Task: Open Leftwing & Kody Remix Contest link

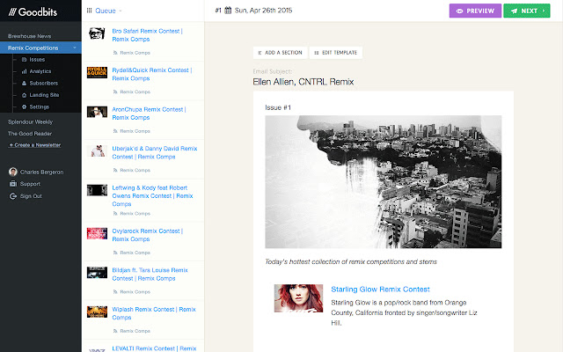Action: pyautogui.click(x=152, y=195)
